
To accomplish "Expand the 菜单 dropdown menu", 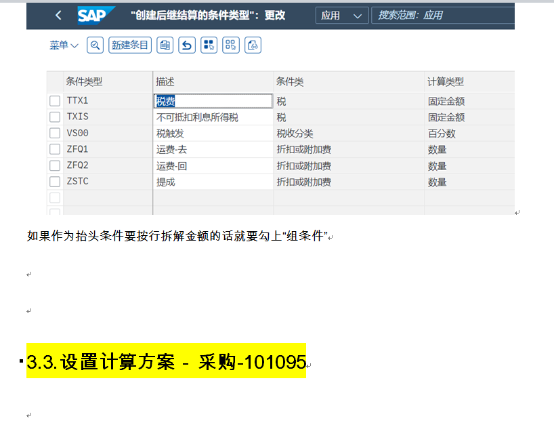I will pos(64,45).
